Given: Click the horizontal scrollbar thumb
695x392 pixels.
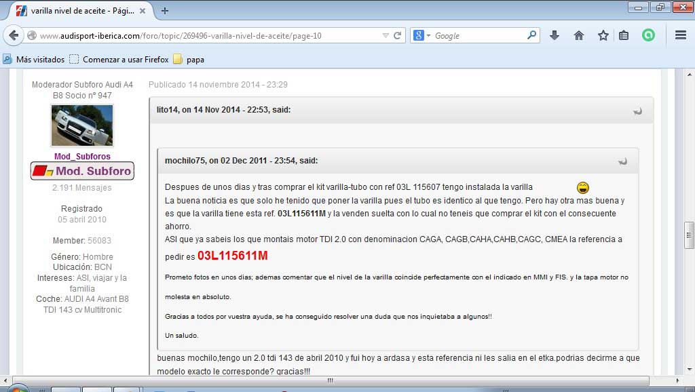Looking at the screenshot, I should (x=331, y=380).
